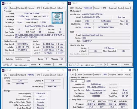Close the SPD window with the X
The width and height of the screenshot is (137, 109).
coord(130,70)
